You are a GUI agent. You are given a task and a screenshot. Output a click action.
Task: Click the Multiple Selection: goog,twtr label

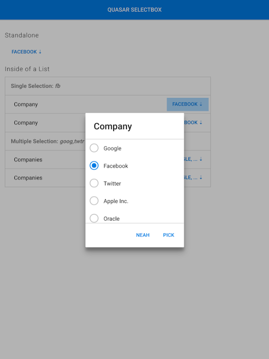48,141
